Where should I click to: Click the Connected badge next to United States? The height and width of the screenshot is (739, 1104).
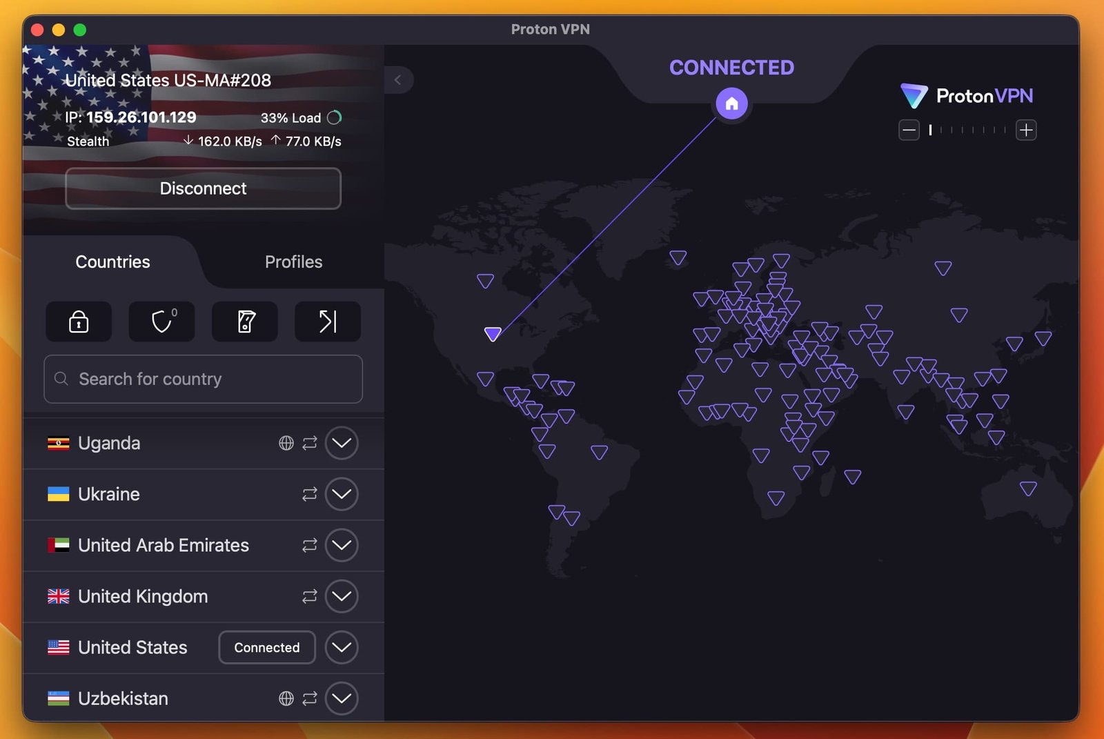coord(266,647)
